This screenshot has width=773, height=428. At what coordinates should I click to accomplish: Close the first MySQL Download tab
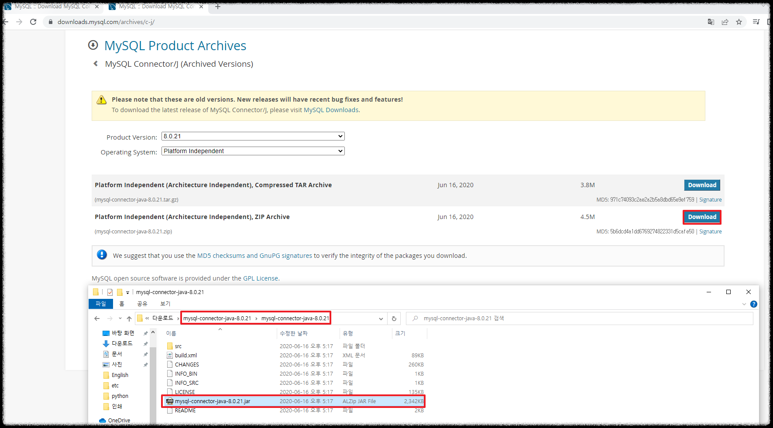coord(97,7)
